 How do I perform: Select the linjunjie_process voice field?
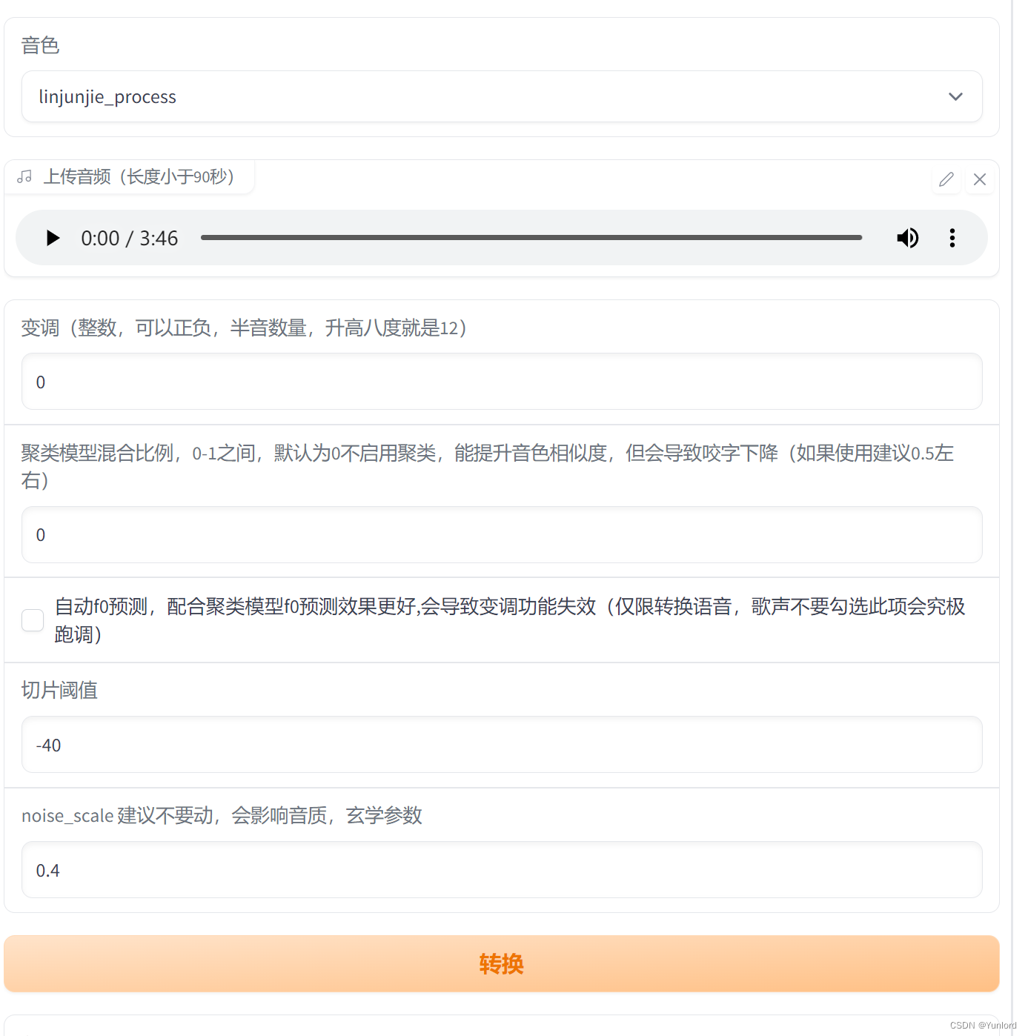click(502, 96)
